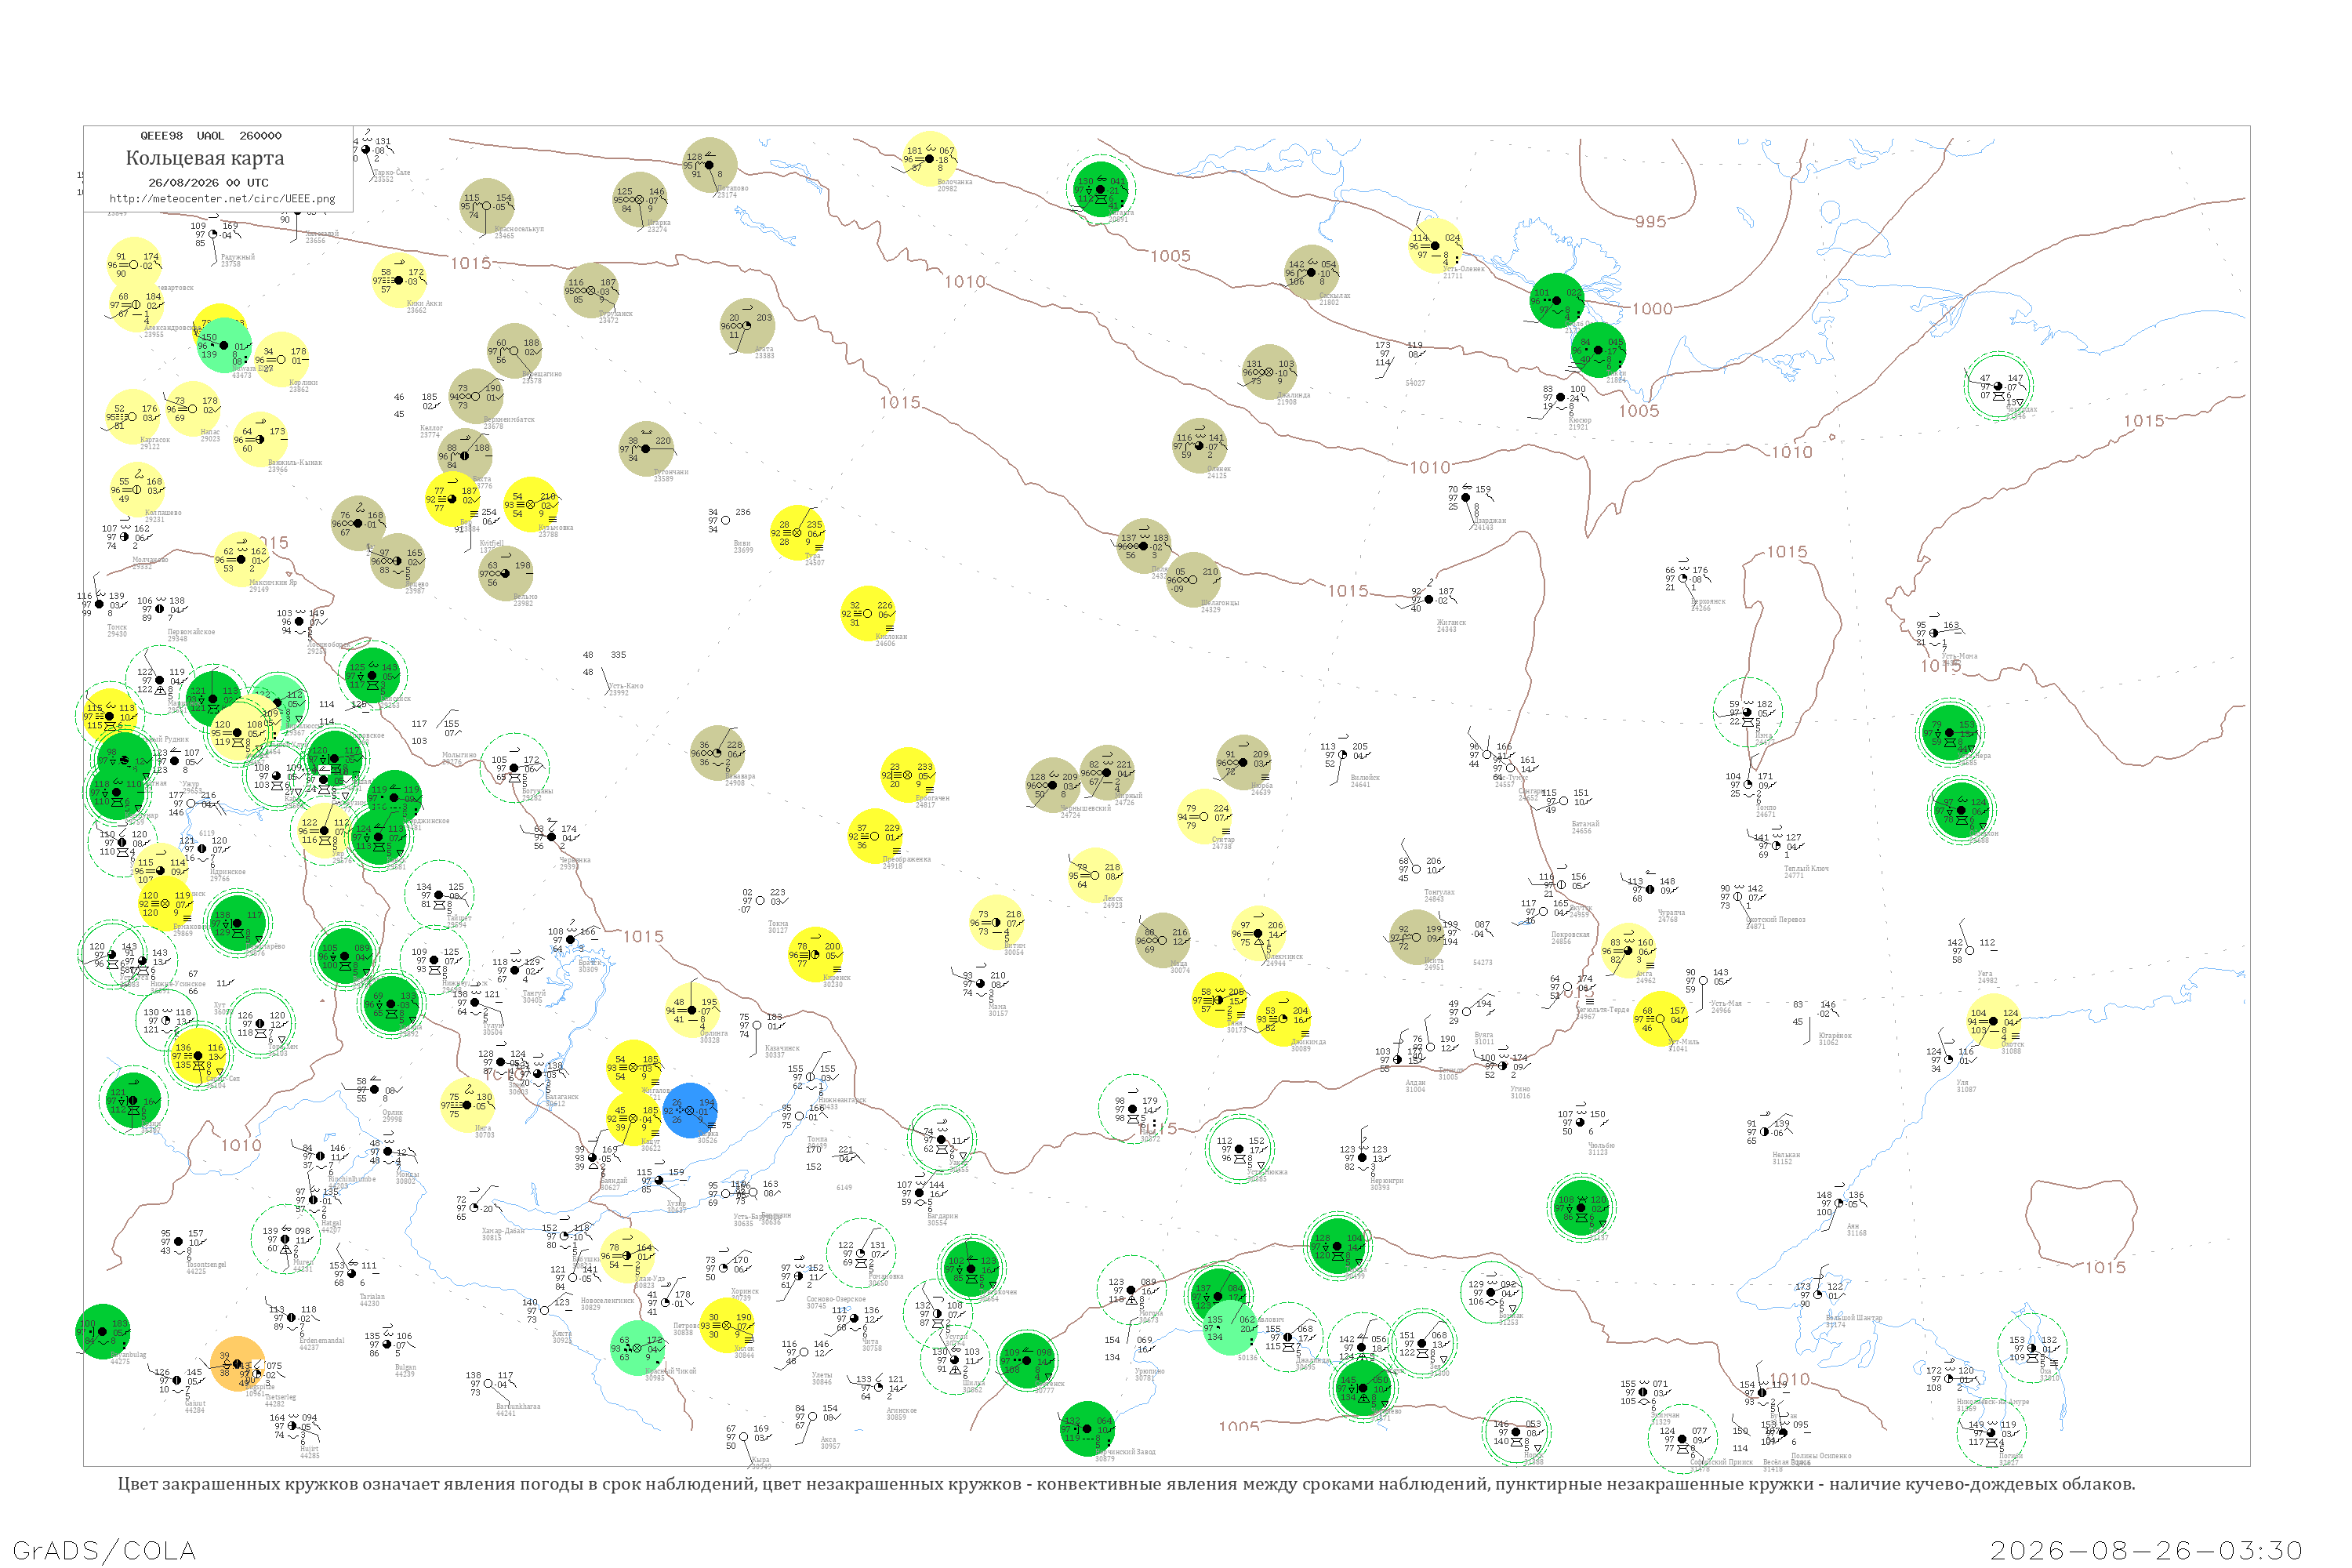
Task: Select the yellow station circle at Усть-Оленек
Action: (x=1436, y=246)
